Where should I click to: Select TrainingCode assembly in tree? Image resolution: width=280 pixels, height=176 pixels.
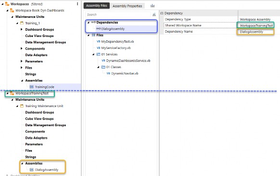pos(44,87)
